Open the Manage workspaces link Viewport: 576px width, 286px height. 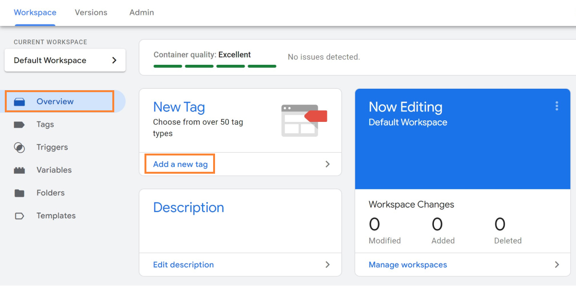[x=408, y=264]
